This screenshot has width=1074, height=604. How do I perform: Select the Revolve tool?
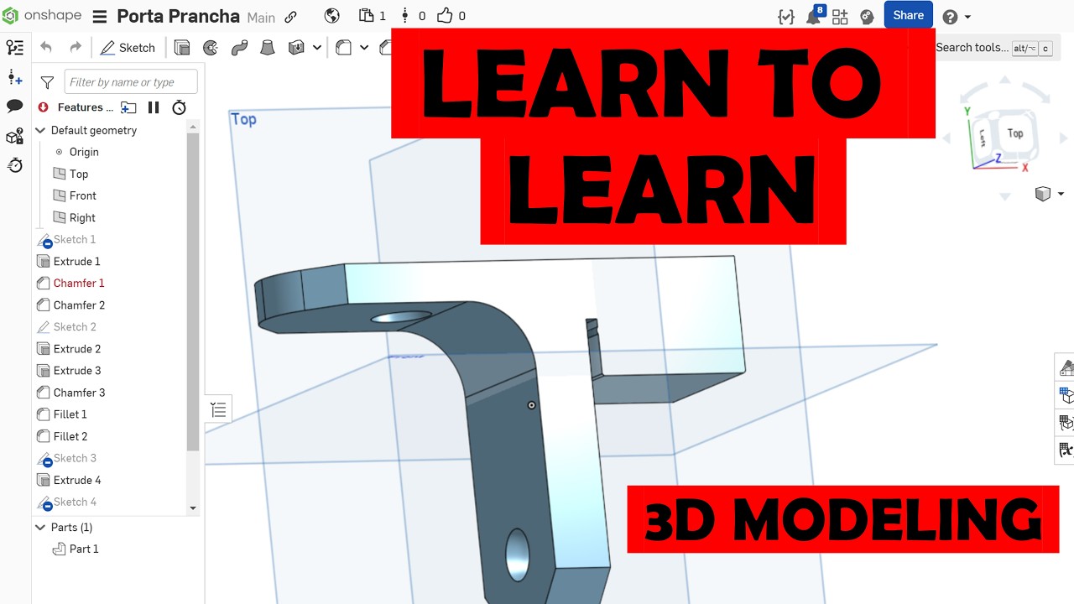211,48
